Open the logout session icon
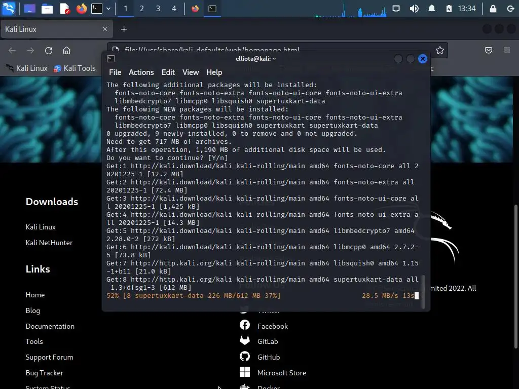 click(x=511, y=9)
